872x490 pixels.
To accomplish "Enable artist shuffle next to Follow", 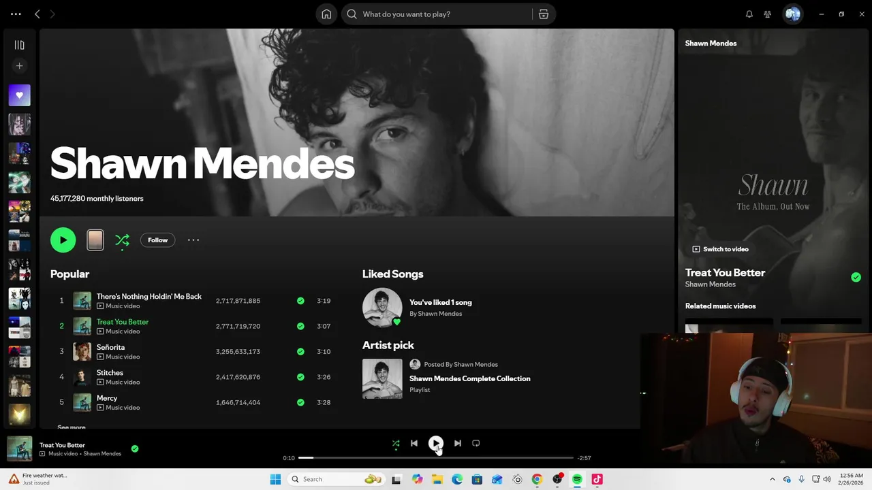I will point(122,240).
